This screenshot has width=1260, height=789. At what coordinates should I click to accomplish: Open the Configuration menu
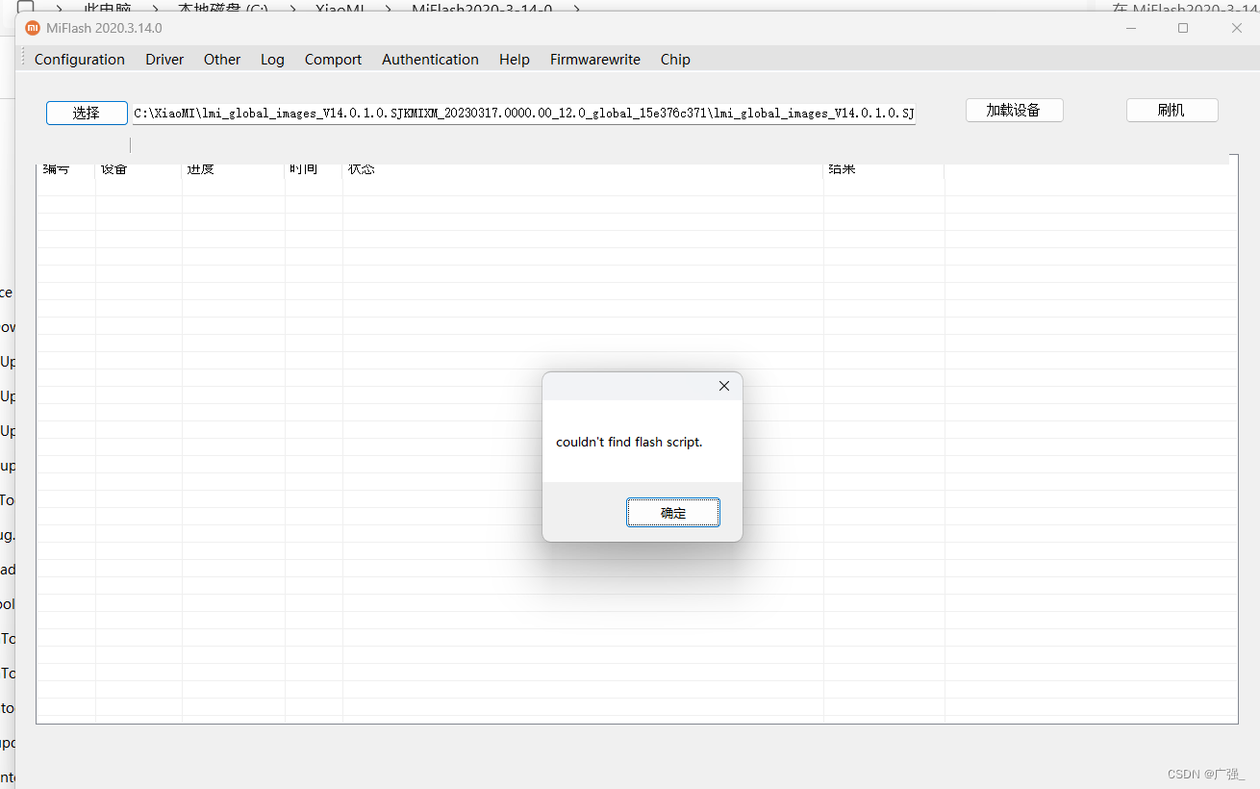pos(80,60)
